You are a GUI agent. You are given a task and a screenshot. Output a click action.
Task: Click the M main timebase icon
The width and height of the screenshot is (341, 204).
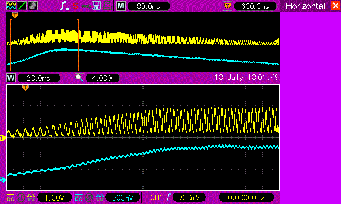121,6
